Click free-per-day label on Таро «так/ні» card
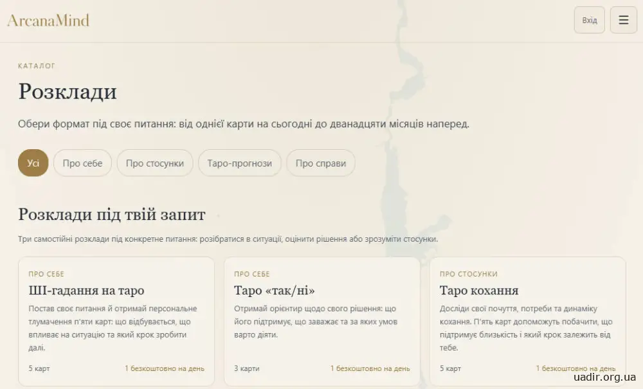643x389 pixels. tap(370, 368)
